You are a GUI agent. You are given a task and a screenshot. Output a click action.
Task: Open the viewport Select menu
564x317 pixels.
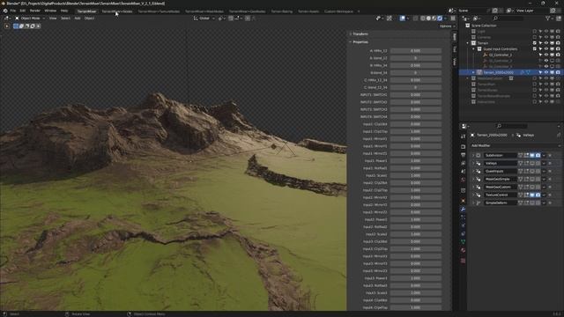65,18
